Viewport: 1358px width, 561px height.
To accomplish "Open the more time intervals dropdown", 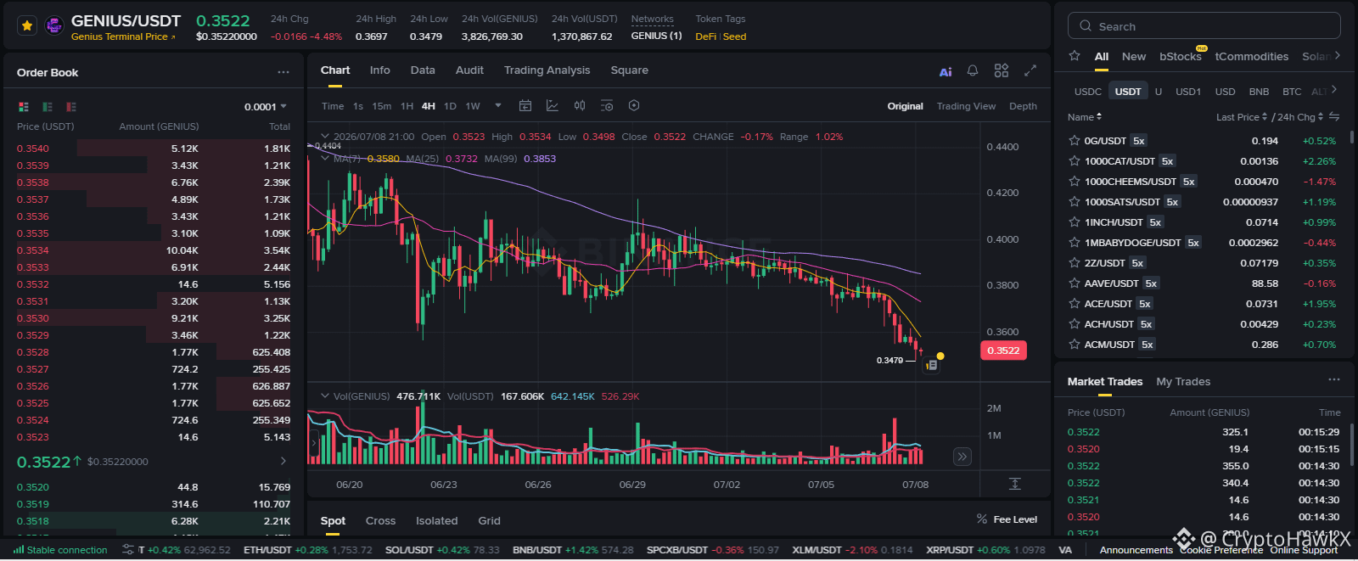I will coord(498,106).
